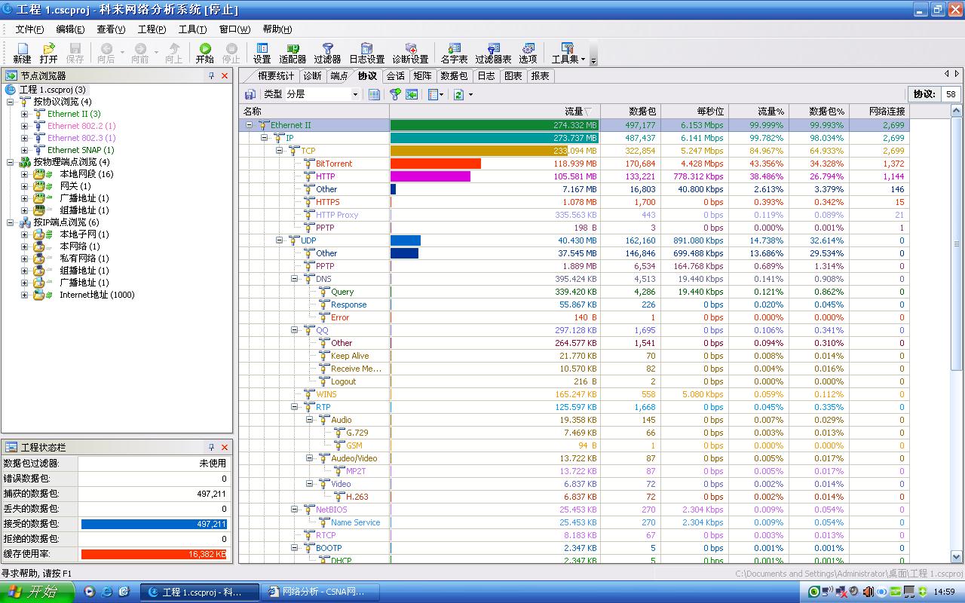The height and width of the screenshot is (603, 965).
Task: Collapse the 按协议浏览 tree node
Action: click(11, 102)
